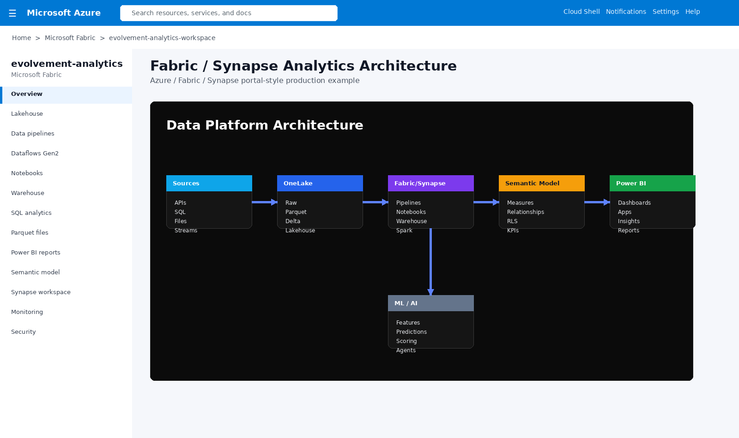Image resolution: width=739 pixels, height=438 pixels.
Task: Click 'Features' in ML / AI node
Action: [x=408, y=323]
